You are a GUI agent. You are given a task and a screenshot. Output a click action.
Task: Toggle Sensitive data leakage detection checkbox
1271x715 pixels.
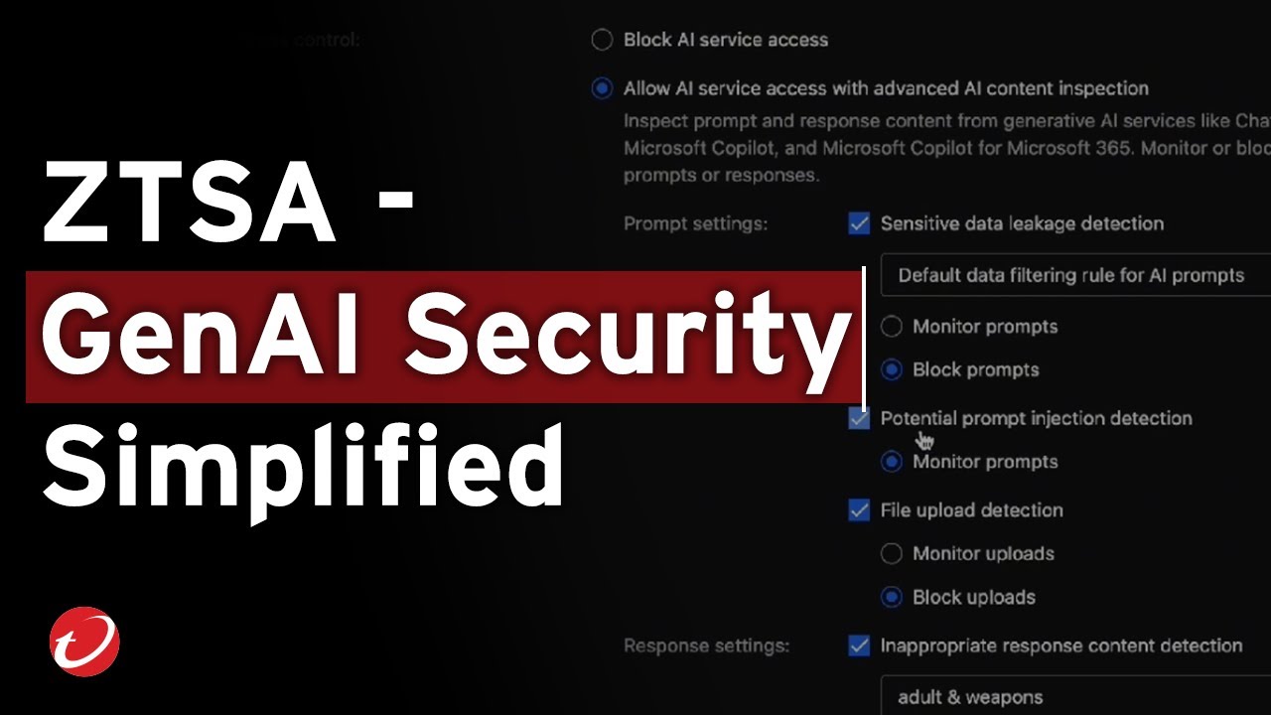(859, 224)
